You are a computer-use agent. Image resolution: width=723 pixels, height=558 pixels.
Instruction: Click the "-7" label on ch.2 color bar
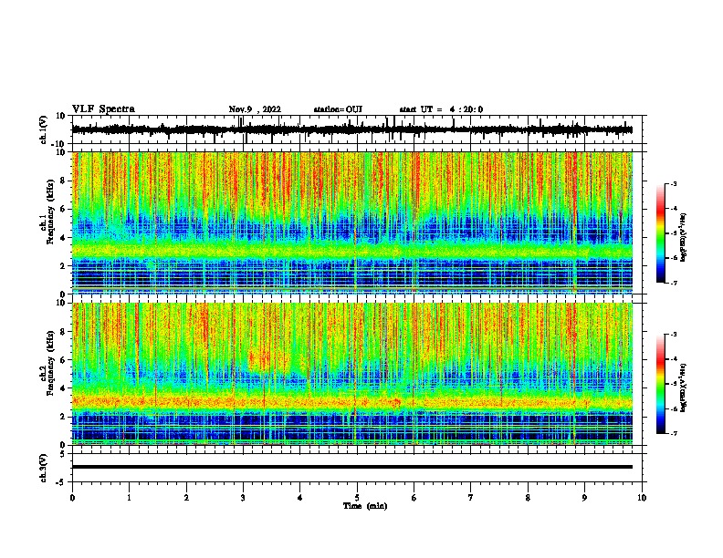674,433
